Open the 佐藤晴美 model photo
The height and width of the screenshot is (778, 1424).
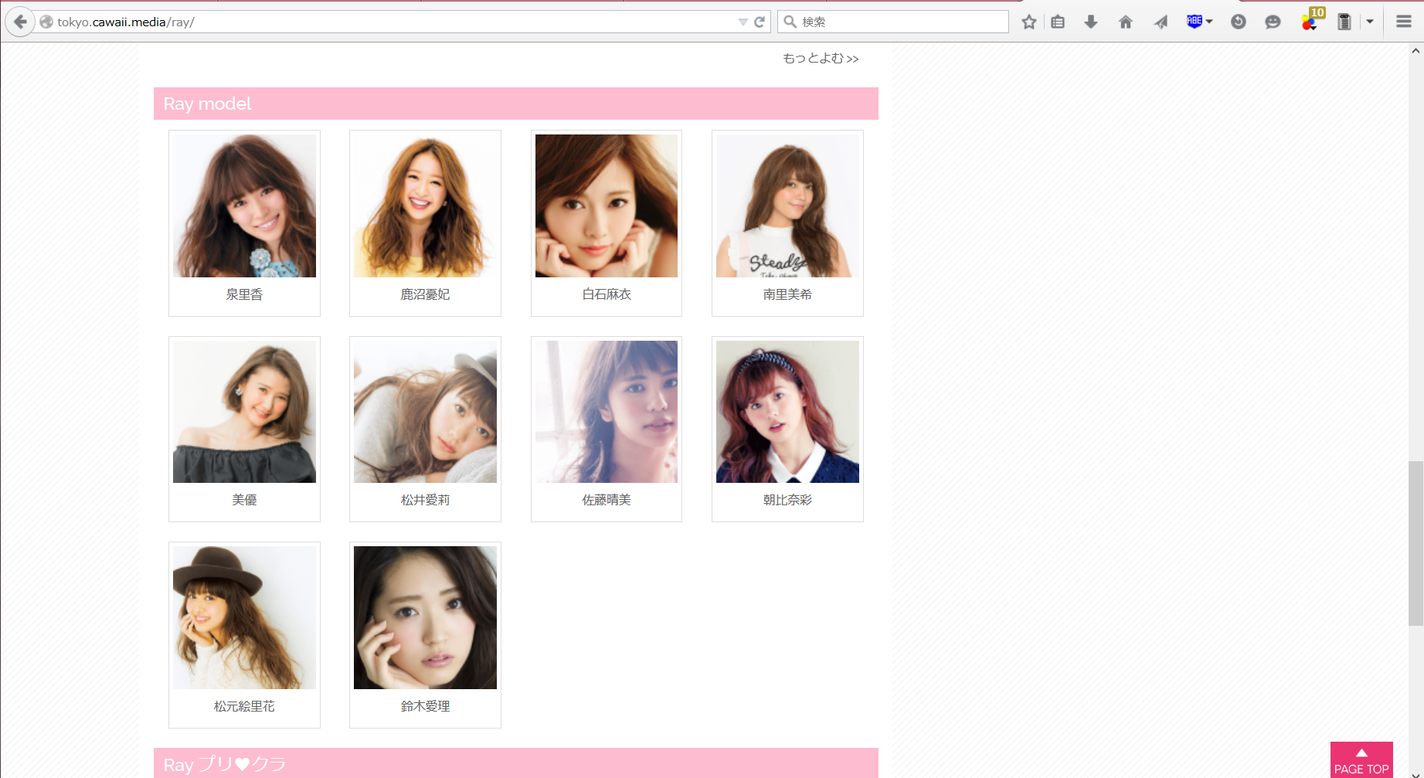pos(607,412)
